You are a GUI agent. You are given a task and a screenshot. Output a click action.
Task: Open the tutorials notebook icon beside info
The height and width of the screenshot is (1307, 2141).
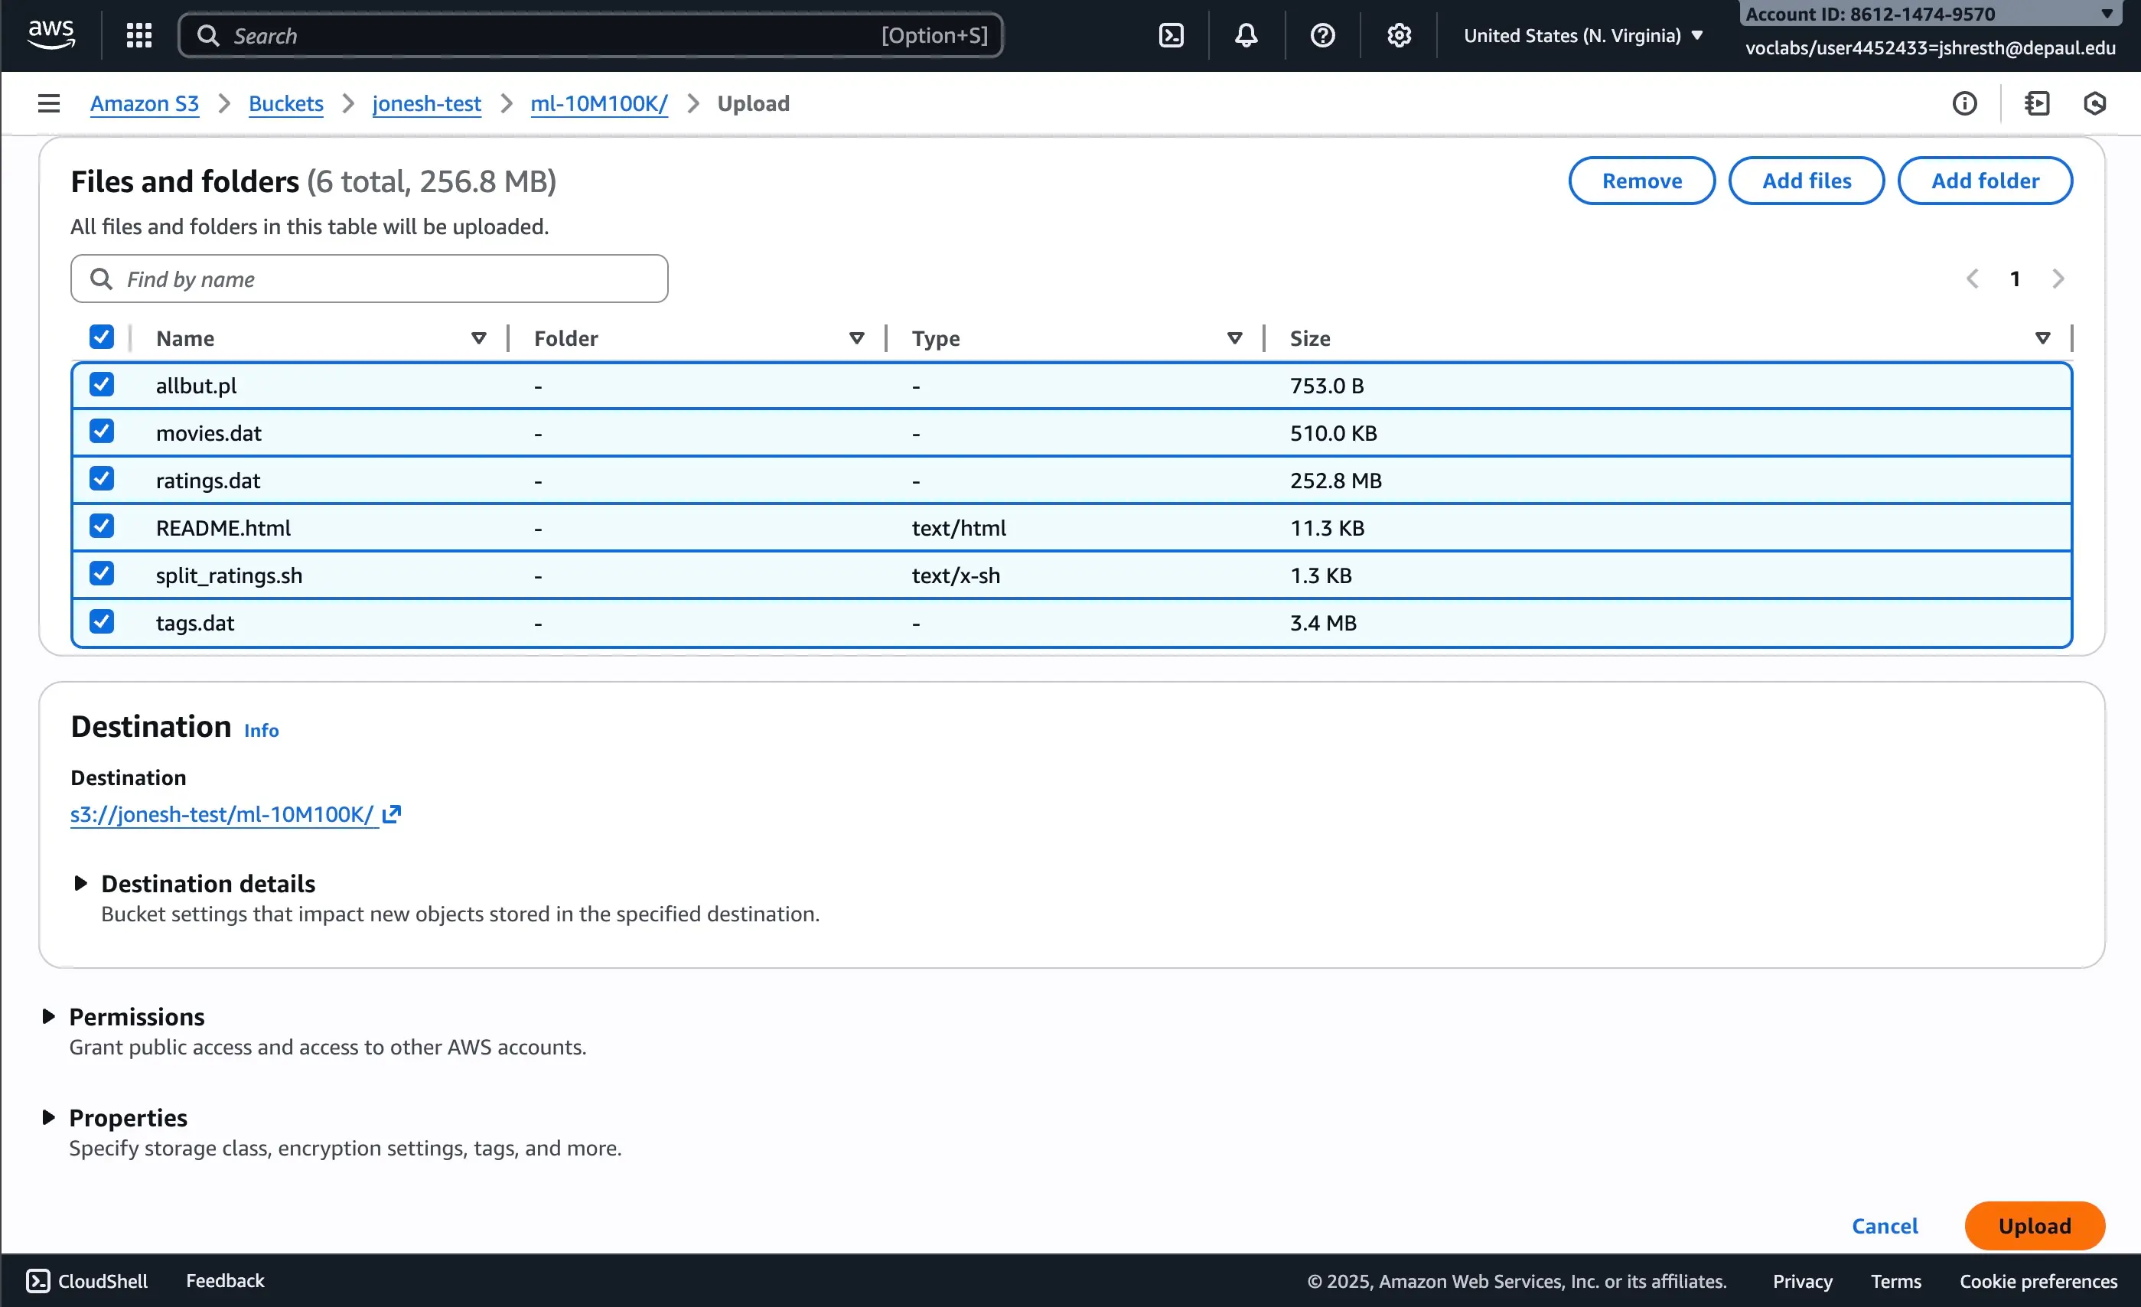tap(2038, 103)
